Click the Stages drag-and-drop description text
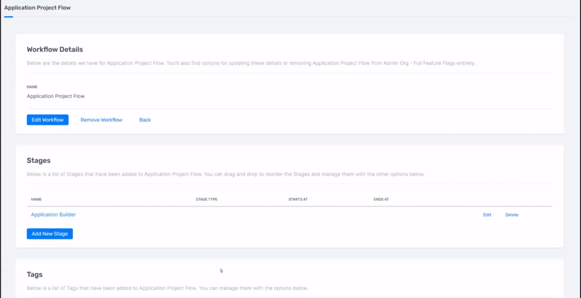Image resolution: width=581 pixels, height=298 pixels. coord(225,174)
